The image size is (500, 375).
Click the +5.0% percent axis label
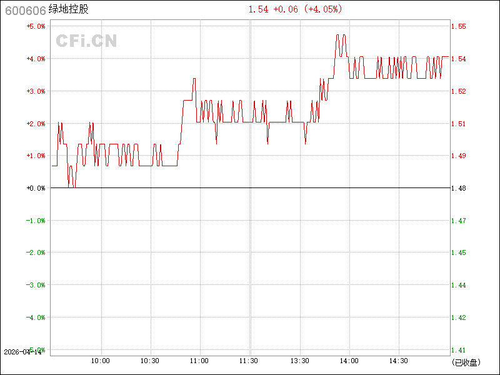point(36,26)
